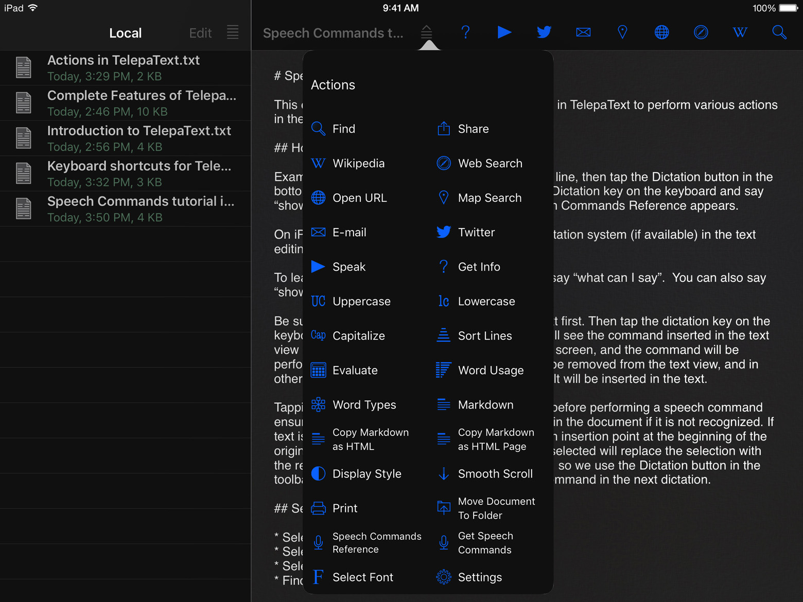The width and height of the screenshot is (803, 602).
Task: Select Web Search in the Actions popover
Action: (x=479, y=163)
